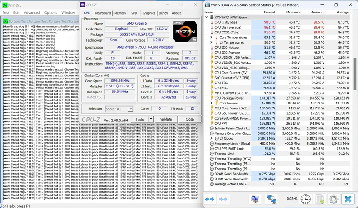The image size is (358, 208).
Task: Switch to the Mainboard tab in CPU-Z
Action: pyautogui.click(x=103, y=13)
